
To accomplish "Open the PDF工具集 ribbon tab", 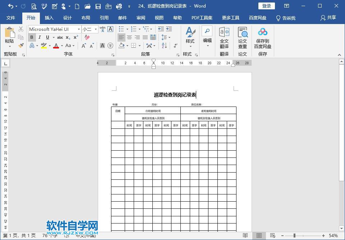I will coord(202,18).
